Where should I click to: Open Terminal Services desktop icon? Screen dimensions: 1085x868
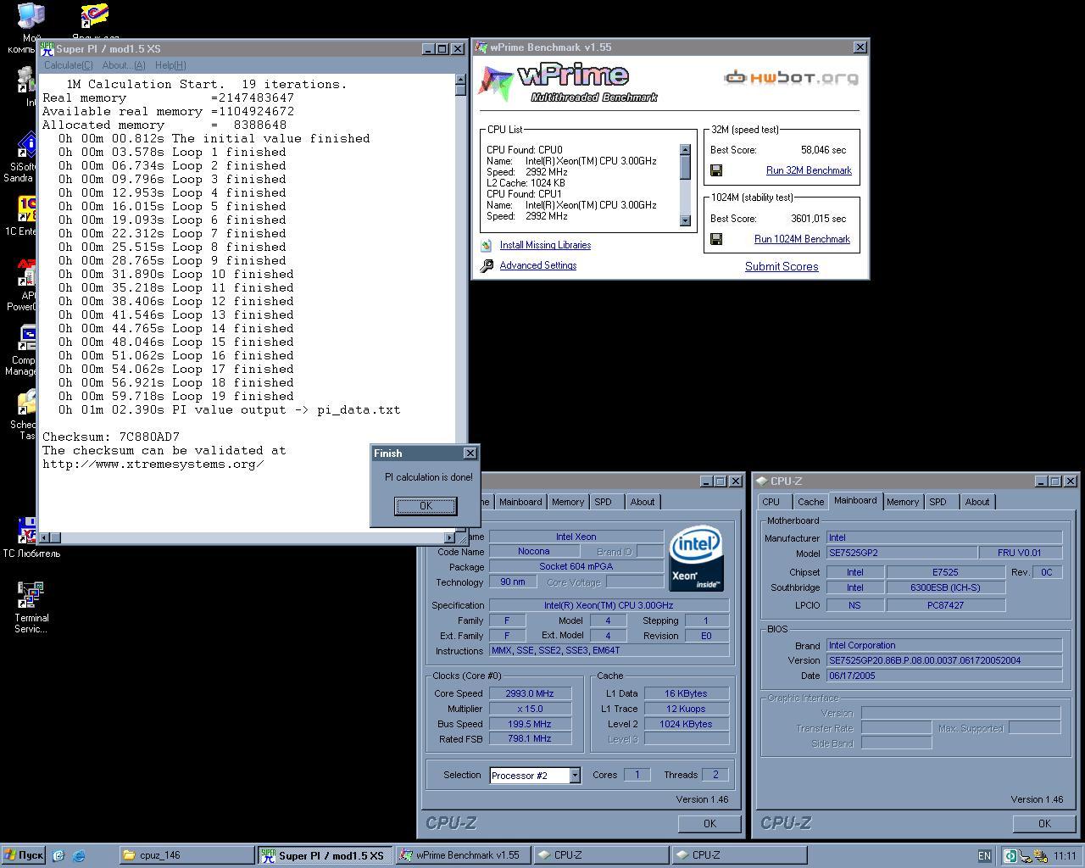[31, 607]
